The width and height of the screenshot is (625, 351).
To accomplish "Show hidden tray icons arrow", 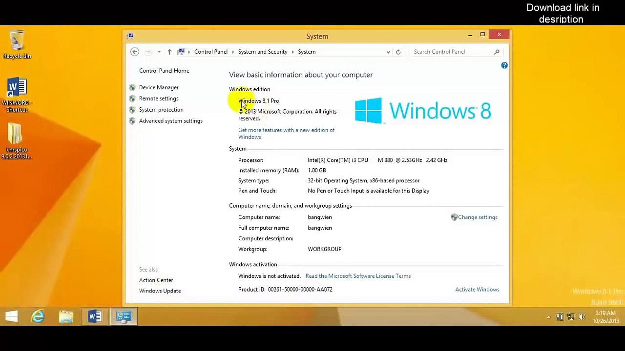I will tap(548, 317).
